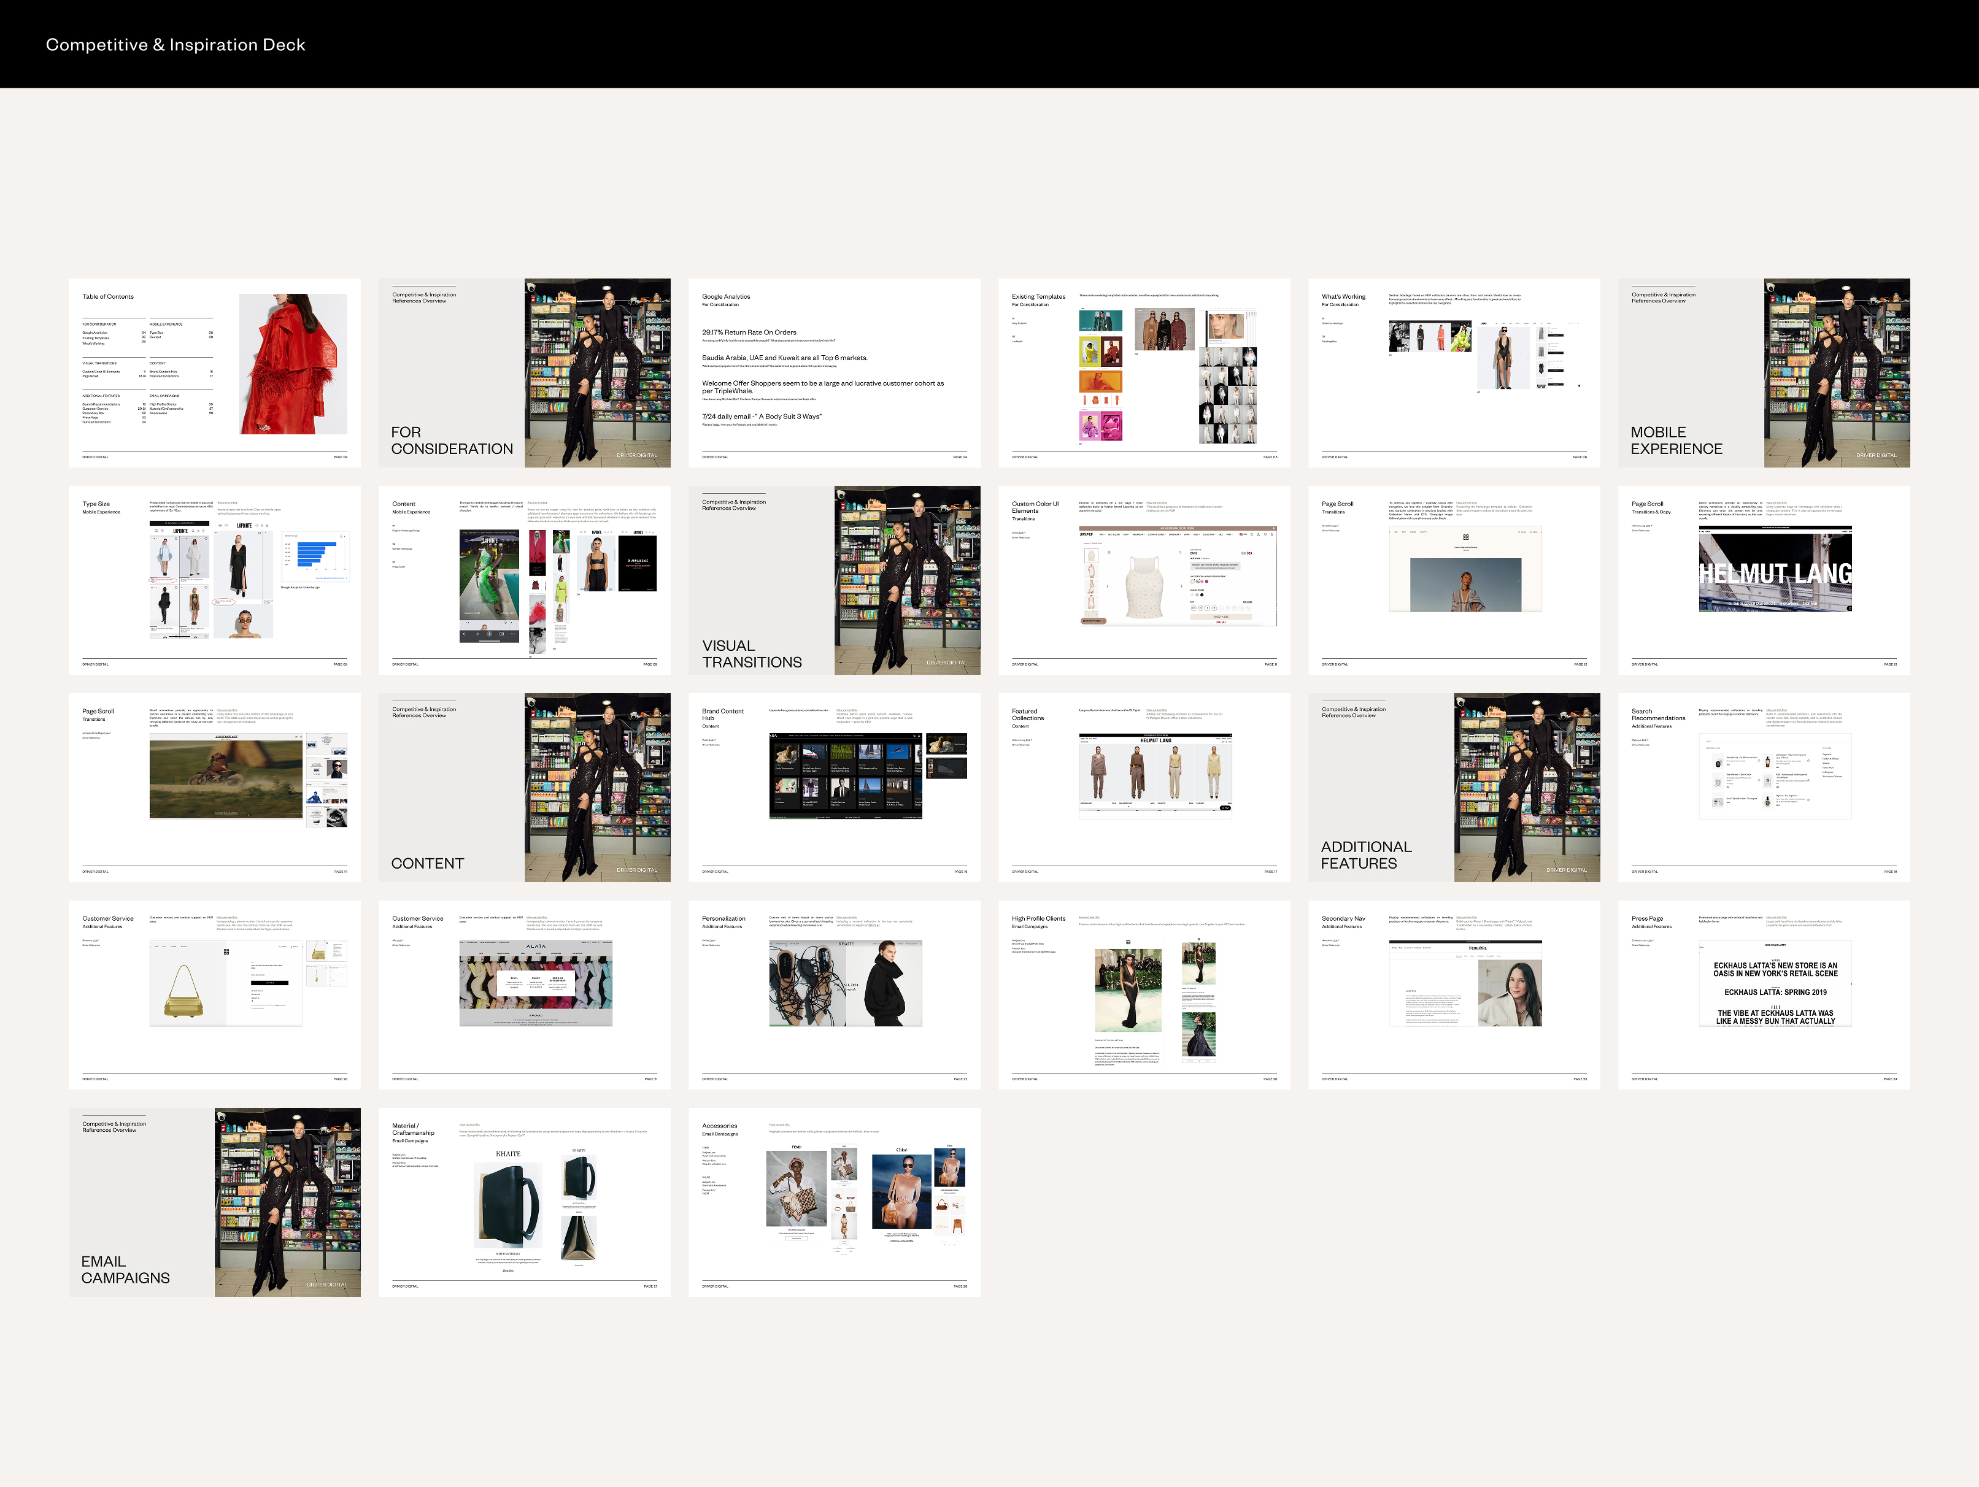Screen dimensions: 1979x1487
Task: Open the Brand Content Hub slide
Action: pyautogui.click(x=834, y=788)
